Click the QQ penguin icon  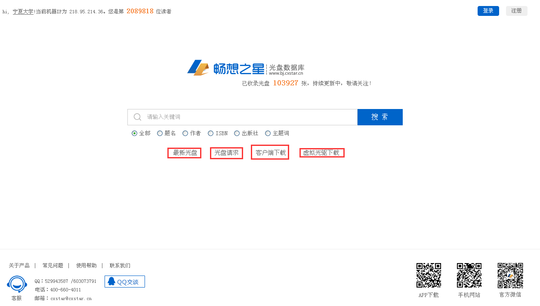coord(111,282)
